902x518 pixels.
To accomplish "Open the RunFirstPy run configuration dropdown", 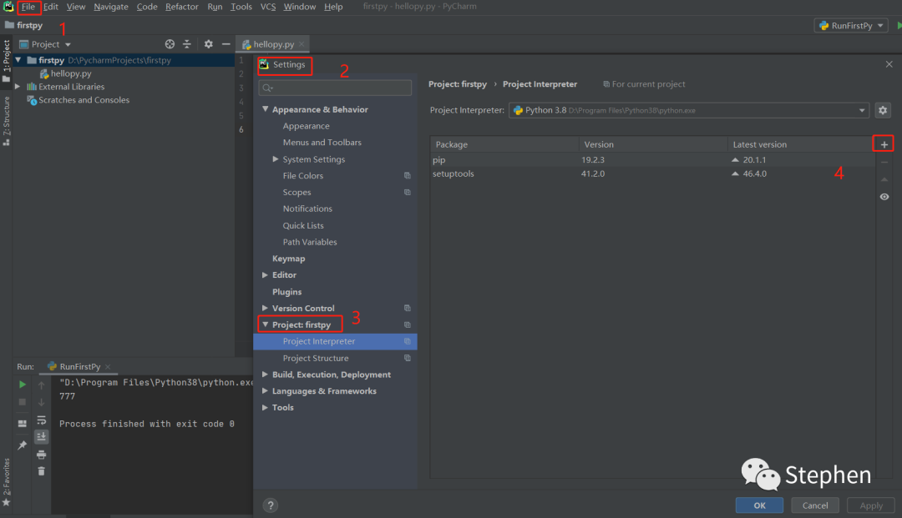I will point(851,25).
